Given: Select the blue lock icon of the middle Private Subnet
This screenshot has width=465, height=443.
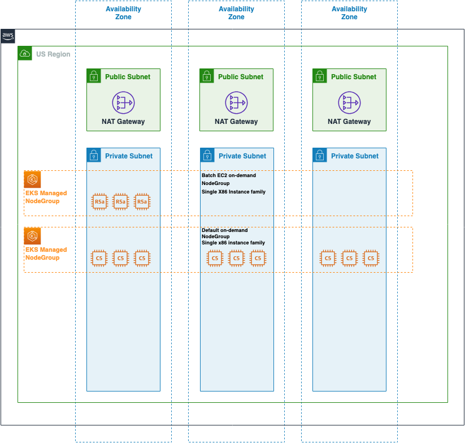Looking at the screenshot, I should pos(207,155).
